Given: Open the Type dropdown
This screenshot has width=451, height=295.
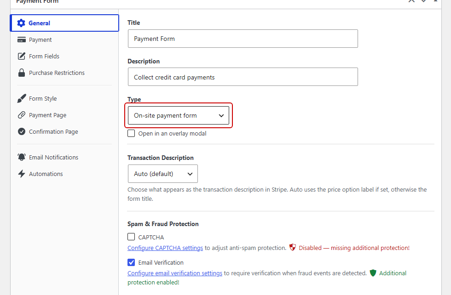Looking at the screenshot, I should click(179, 115).
